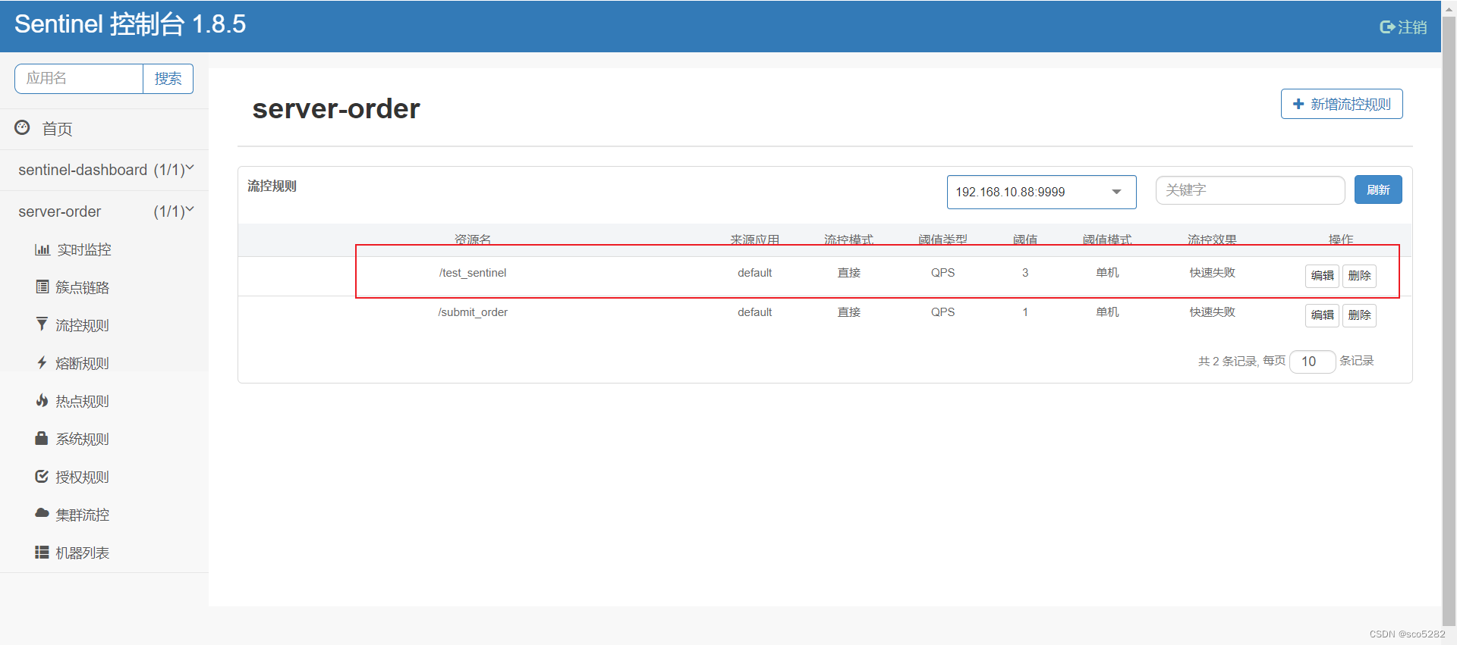Click threshold value 1 in /submit_order row
1457x645 pixels.
point(1025,312)
